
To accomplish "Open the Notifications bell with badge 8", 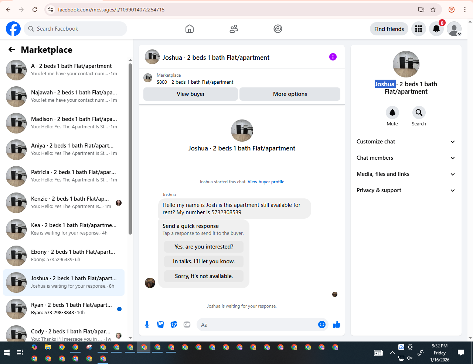I will point(436,29).
